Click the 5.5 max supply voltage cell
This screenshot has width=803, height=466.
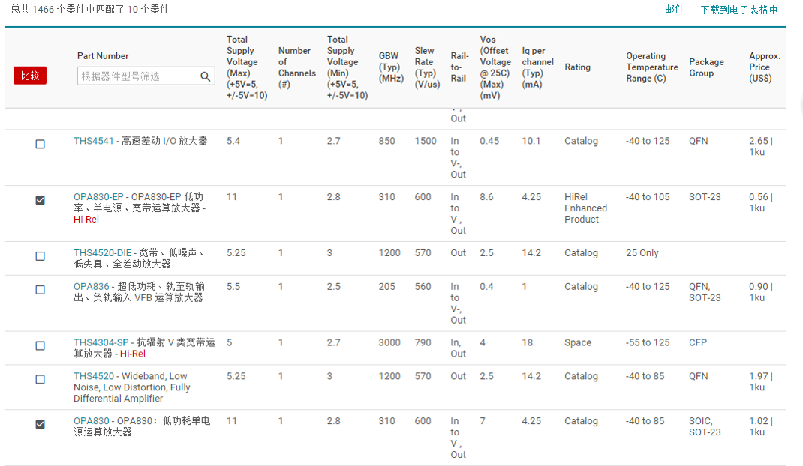(x=233, y=286)
